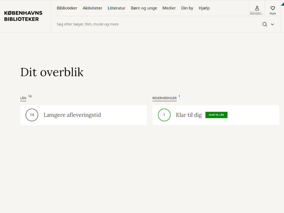
Task: Click the green KLAR TIL LÅN badge
Action: point(216,115)
